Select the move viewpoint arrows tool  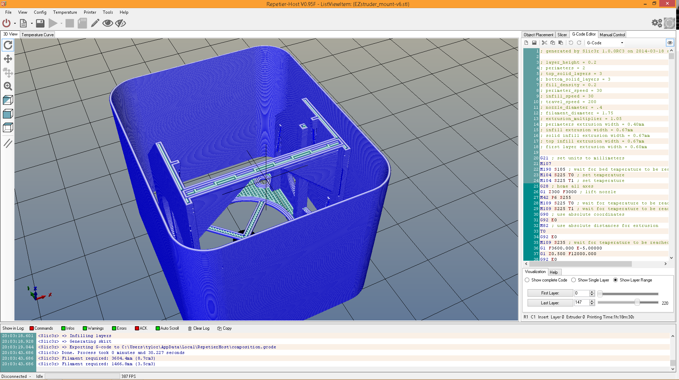click(8, 59)
